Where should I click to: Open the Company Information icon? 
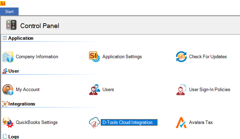tap(8, 57)
